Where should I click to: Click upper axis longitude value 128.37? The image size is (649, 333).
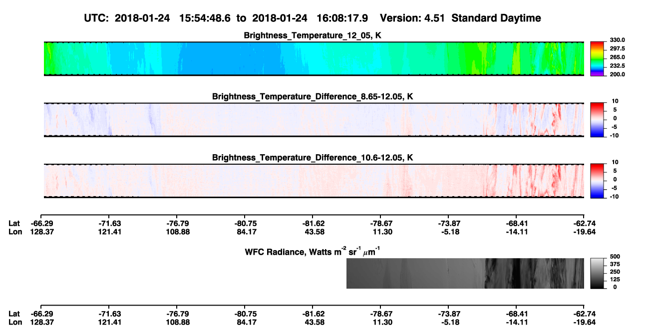tap(41, 232)
